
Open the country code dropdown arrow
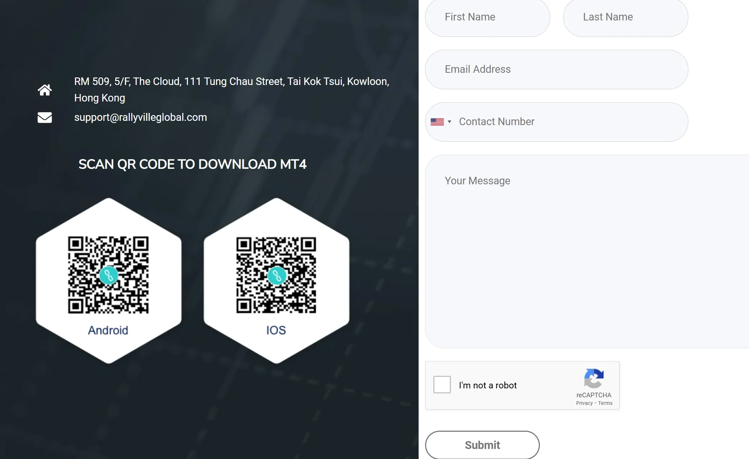click(449, 122)
